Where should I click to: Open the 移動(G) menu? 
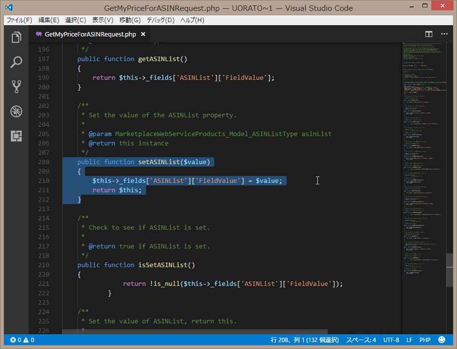coord(130,20)
